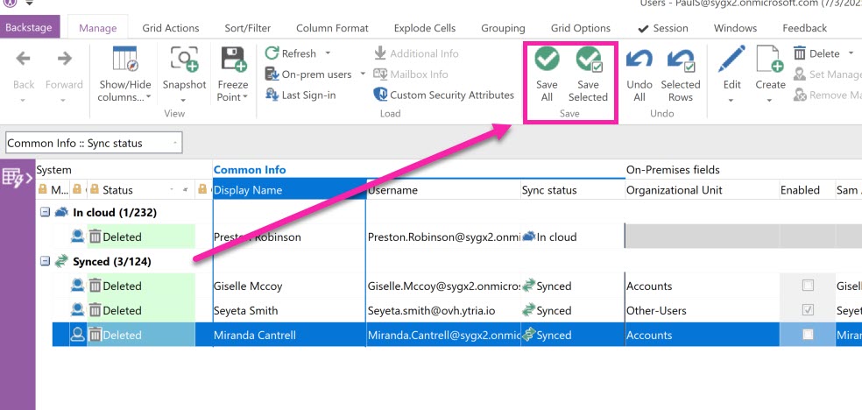The height and width of the screenshot is (410, 862).
Task: Click Custom Security Attributes button
Action: [x=443, y=95]
